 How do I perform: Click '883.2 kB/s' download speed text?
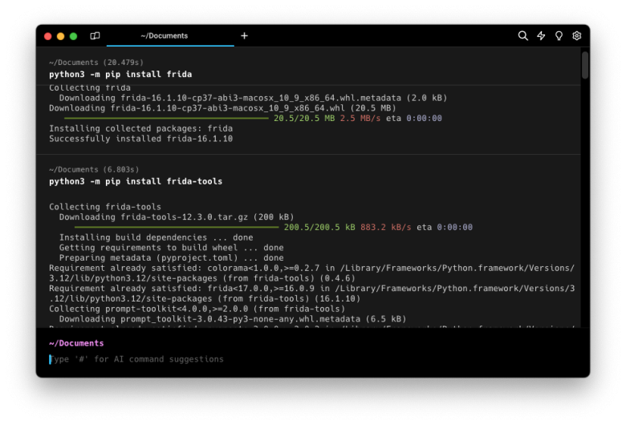(x=386, y=227)
